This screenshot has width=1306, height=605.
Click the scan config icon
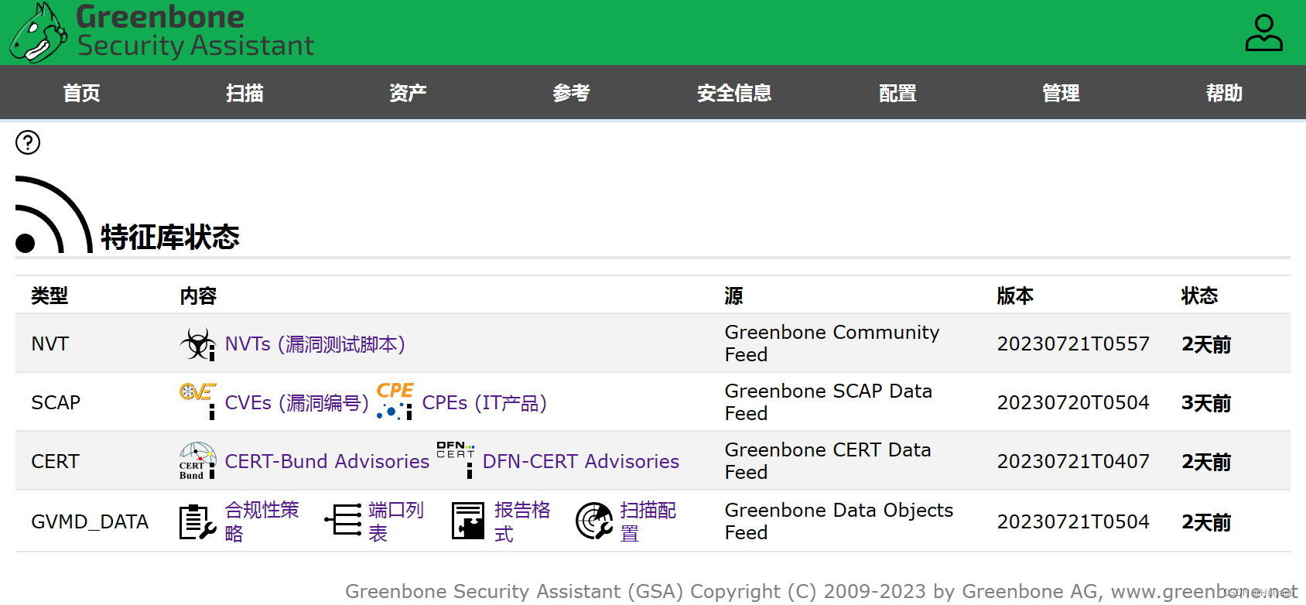tap(594, 521)
